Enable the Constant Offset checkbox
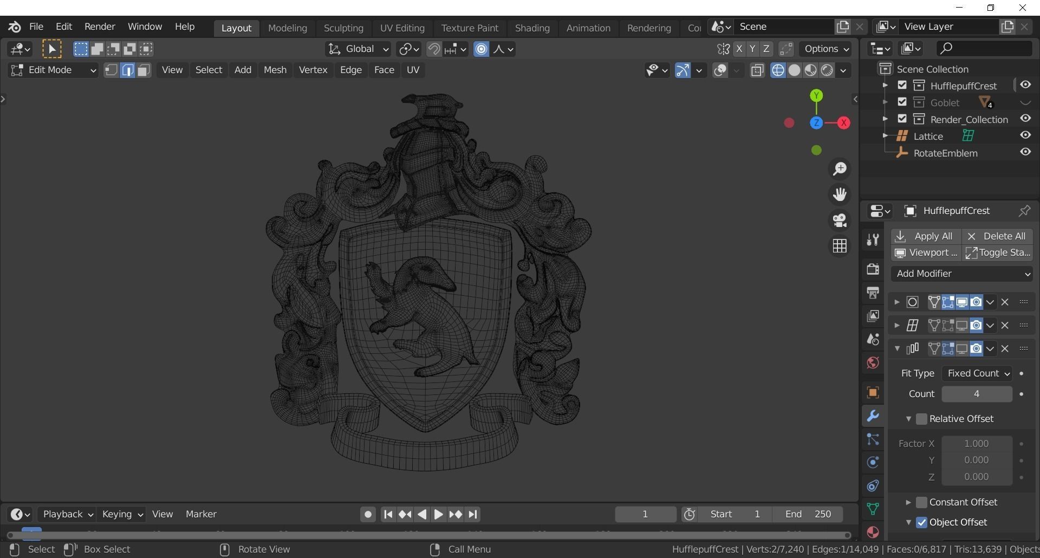The width and height of the screenshot is (1040, 558). click(921, 502)
